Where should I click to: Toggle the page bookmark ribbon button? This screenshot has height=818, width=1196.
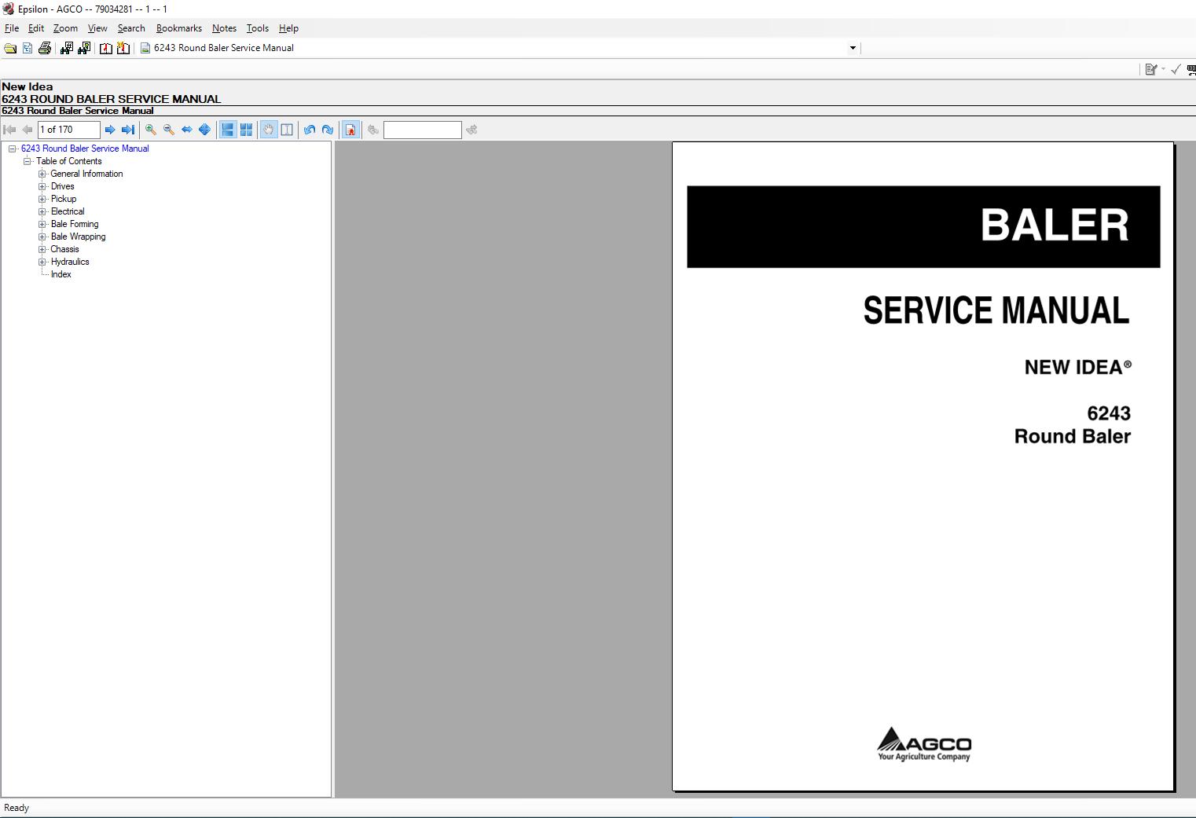pos(351,130)
